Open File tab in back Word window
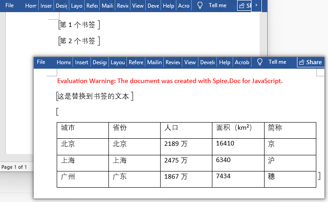The width and height of the screenshot is (328, 202). click(x=9, y=5)
